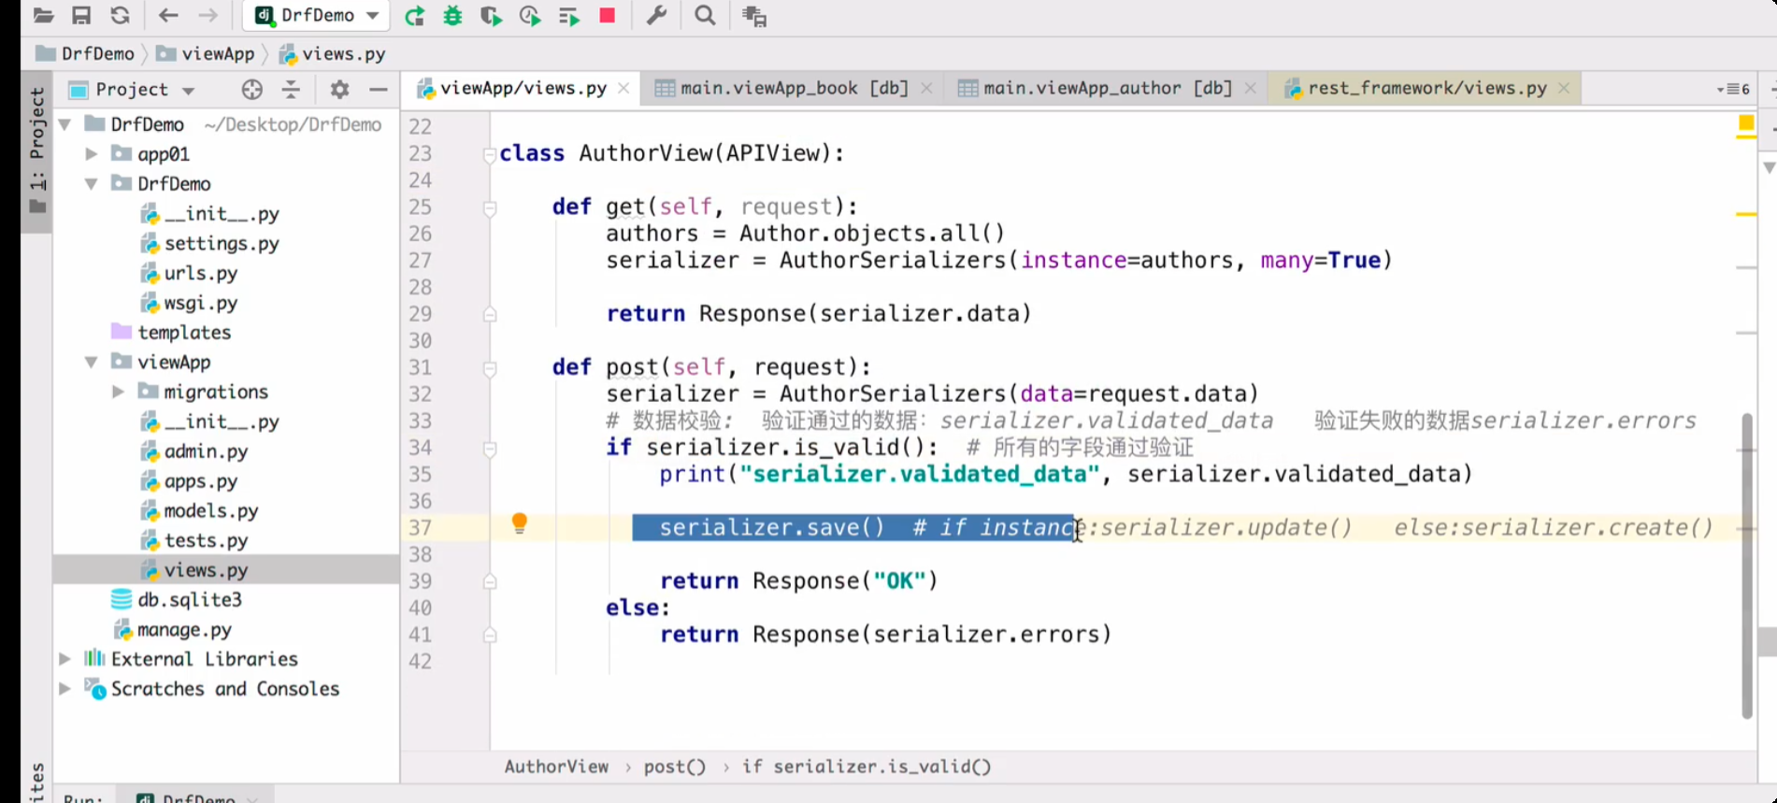Show hidden tabs list dropdown
This screenshot has width=1777, height=803.
tap(1734, 90)
